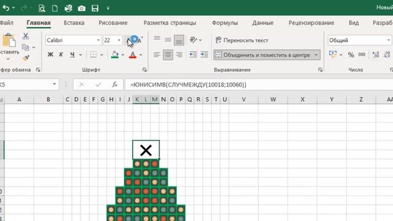393x221 pixels.
Task: Align text to top of cell
Action: 157,39
